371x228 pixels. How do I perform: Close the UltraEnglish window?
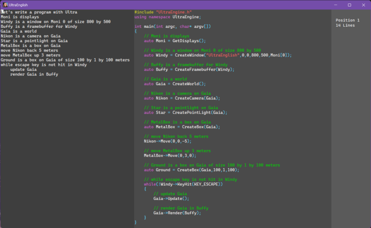coord(364,4)
